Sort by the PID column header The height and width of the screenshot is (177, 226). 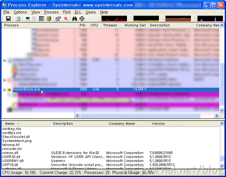pyautogui.click(x=81, y=25)
